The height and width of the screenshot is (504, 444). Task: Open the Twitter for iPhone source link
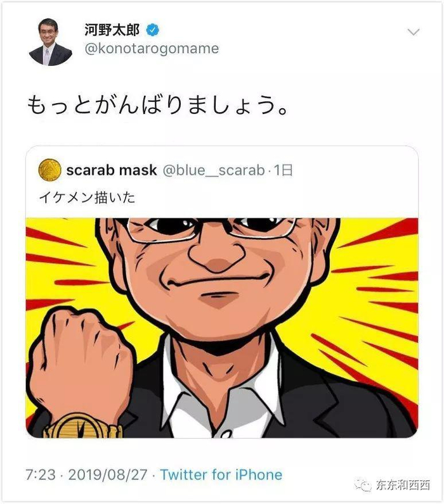point(221,474)
